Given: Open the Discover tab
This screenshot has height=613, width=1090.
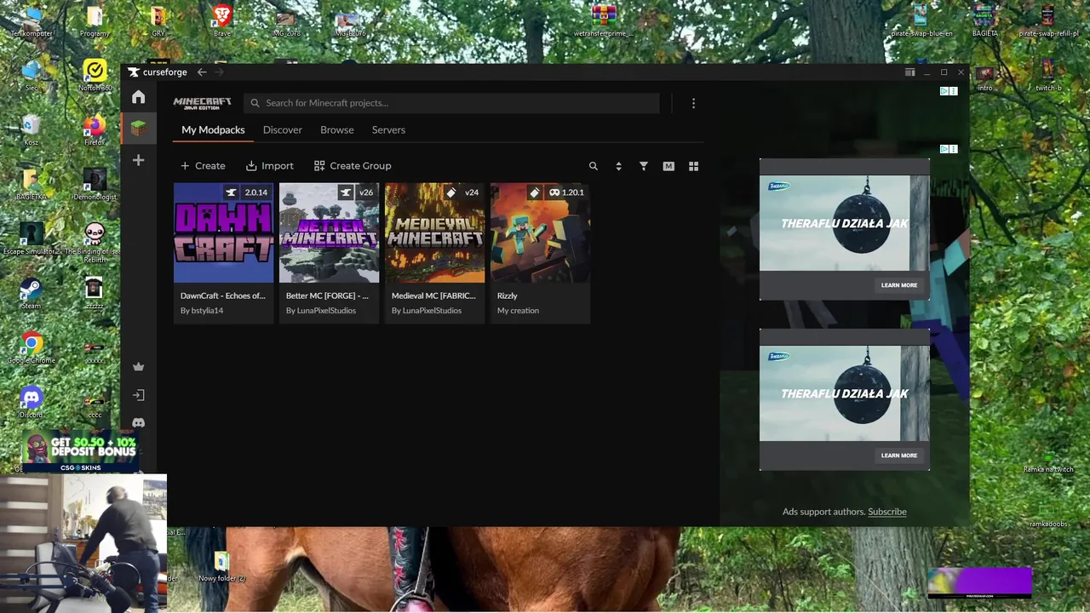Looking at the screenshot, I should click(x=283, y=129).
